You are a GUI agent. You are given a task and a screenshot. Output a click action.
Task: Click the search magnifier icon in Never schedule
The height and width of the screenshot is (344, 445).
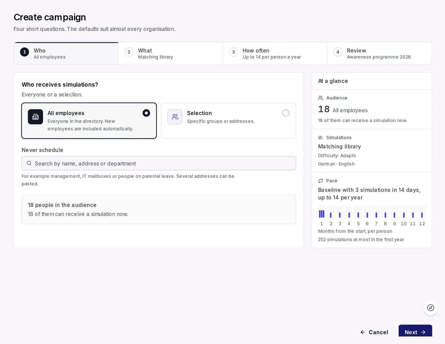click(x=29, y=163)
